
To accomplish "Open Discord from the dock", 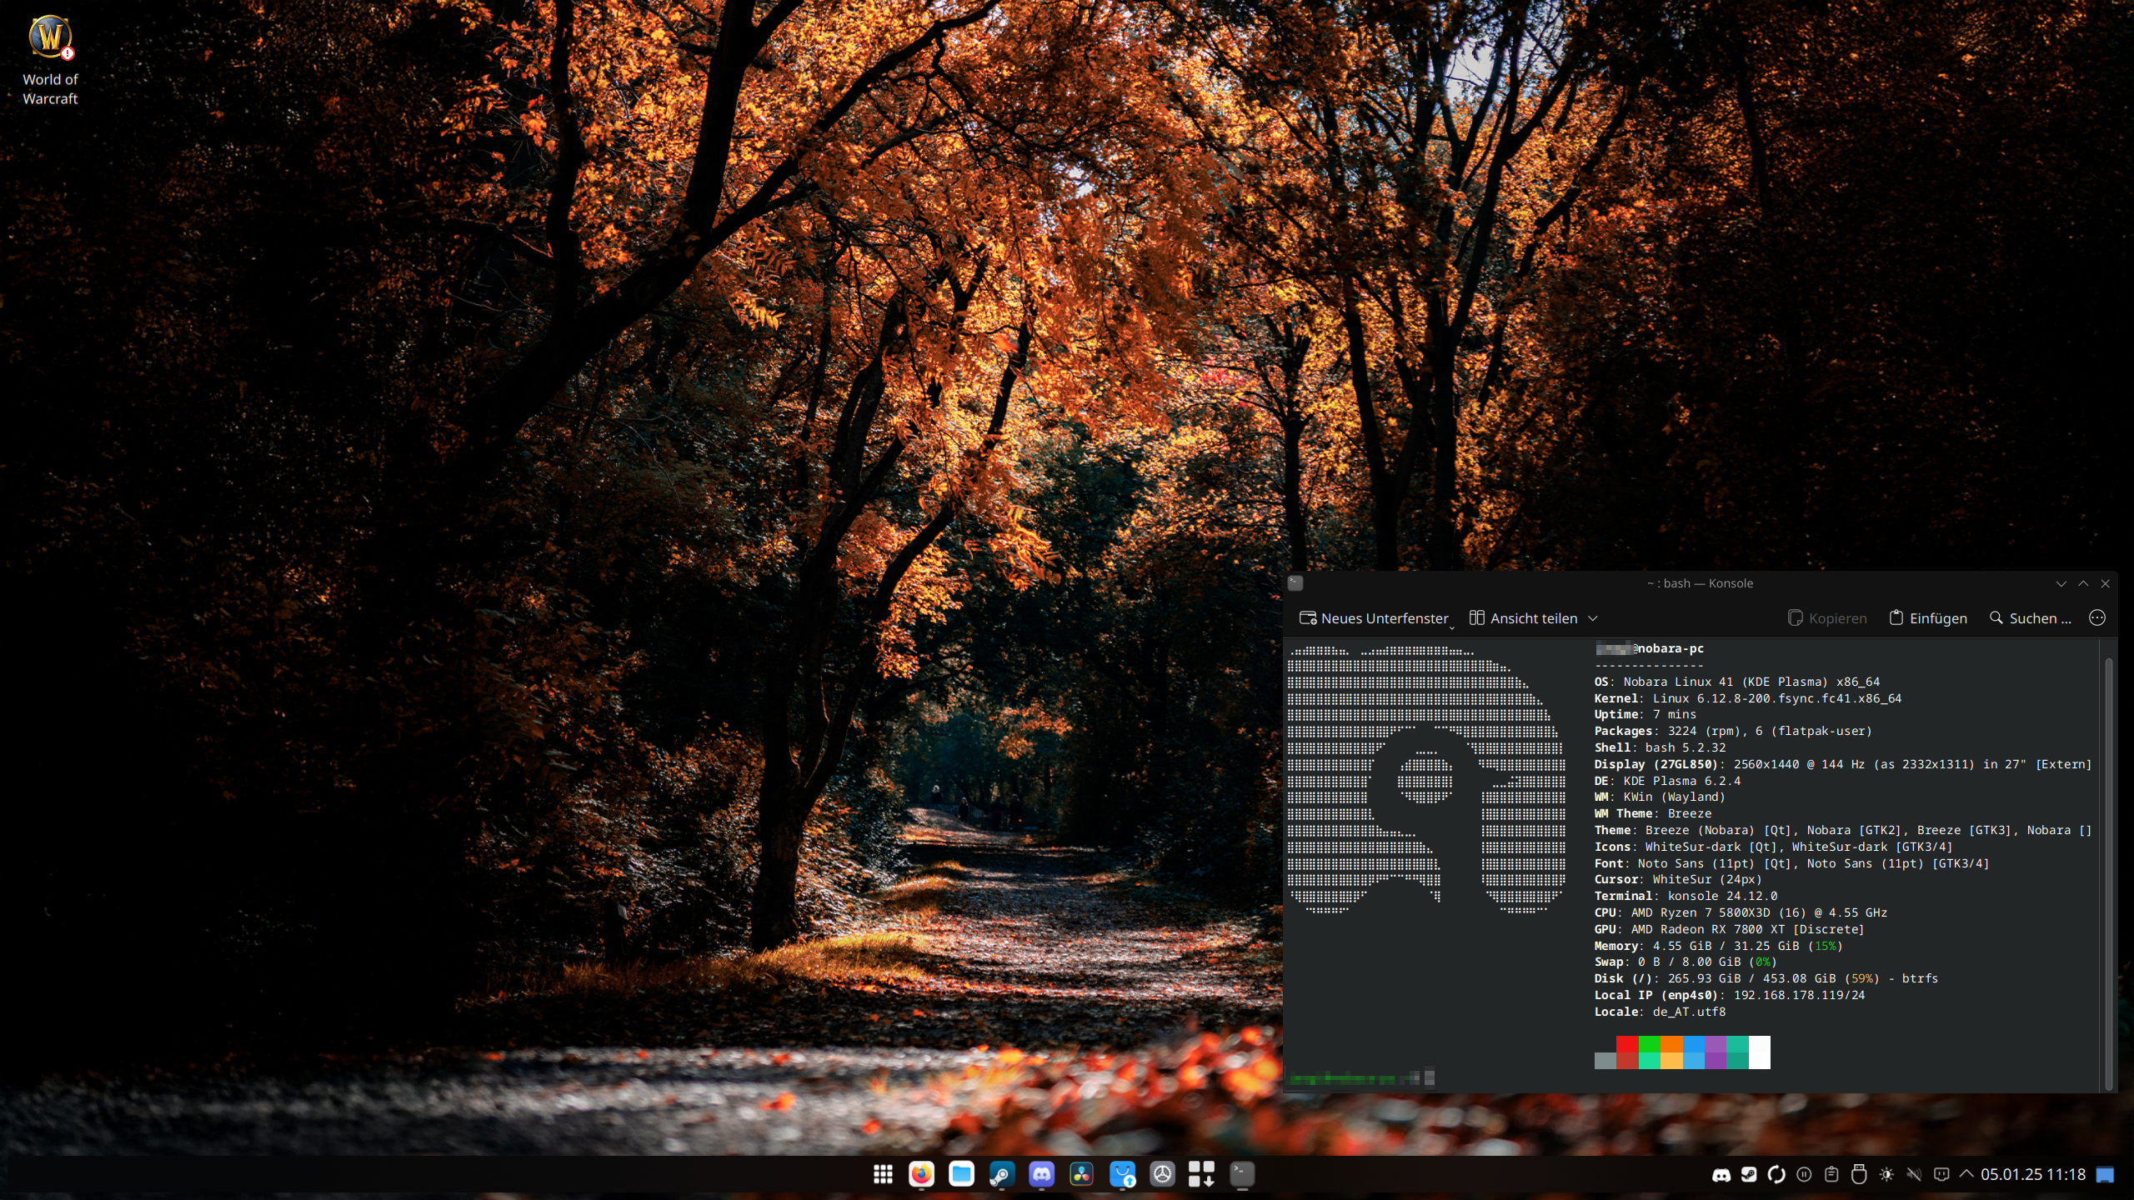I will click(x=1041, y=1174).
